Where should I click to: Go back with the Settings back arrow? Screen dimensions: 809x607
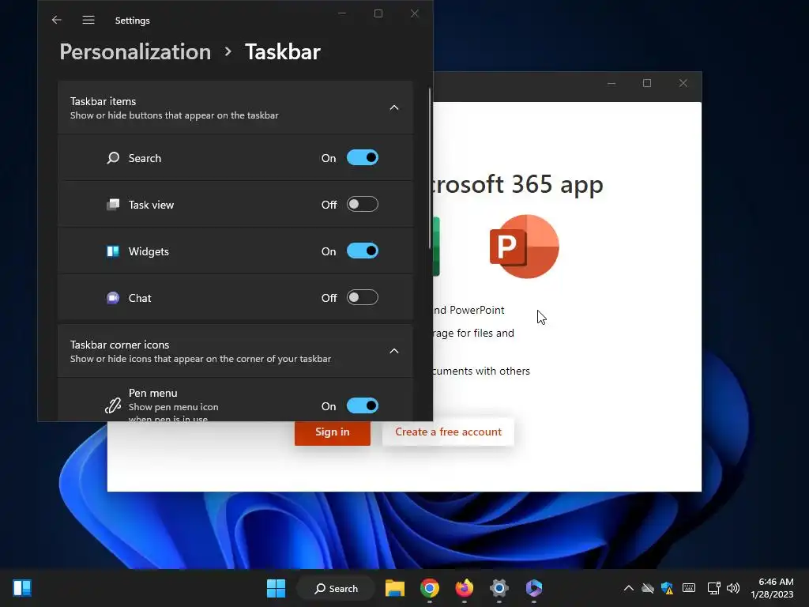pyautogui.click(x=57, y=20)
